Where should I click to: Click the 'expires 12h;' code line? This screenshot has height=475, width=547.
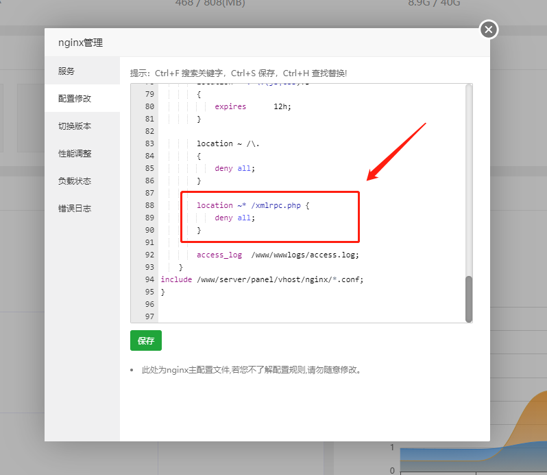tap(252, 106)
